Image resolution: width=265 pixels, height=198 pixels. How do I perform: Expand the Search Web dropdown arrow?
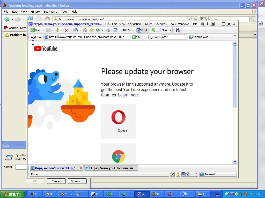[211, 37]
